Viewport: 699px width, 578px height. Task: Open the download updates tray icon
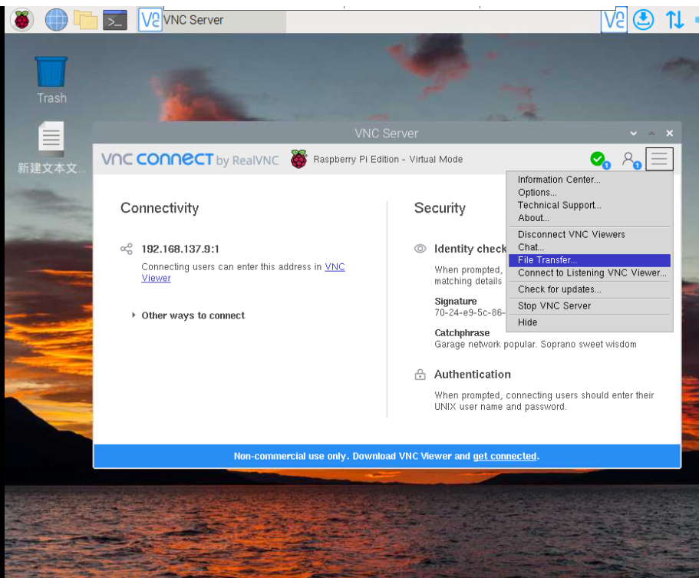coord(643,20)
